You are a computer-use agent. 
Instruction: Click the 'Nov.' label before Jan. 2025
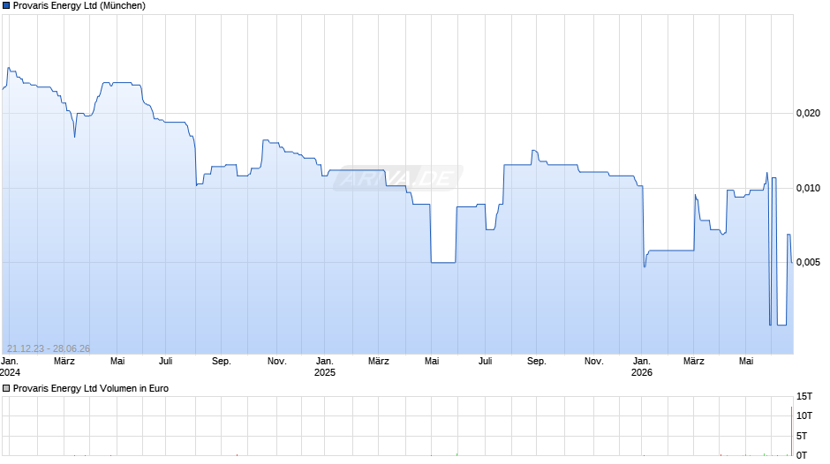point(277,361)
